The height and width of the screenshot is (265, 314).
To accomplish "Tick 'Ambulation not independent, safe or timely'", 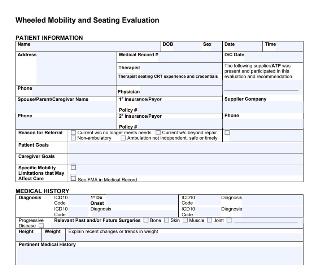I will (123, 138).
